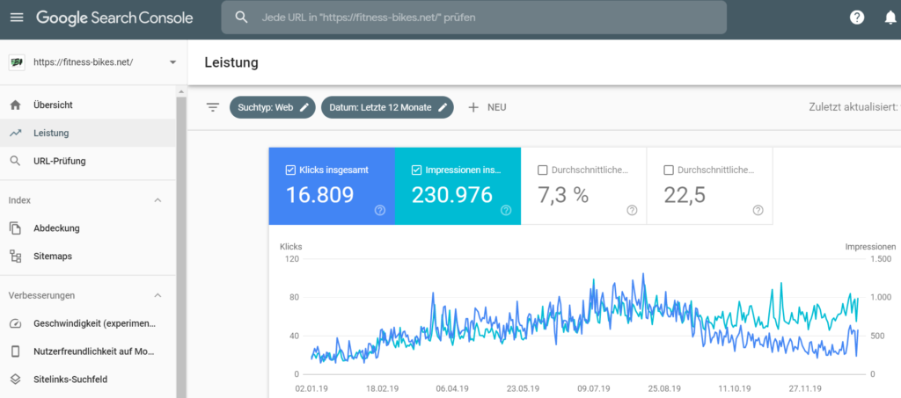Open help icon on 22,5 card
The height and width of the screenshot is (398, 901).
point(758,211)
